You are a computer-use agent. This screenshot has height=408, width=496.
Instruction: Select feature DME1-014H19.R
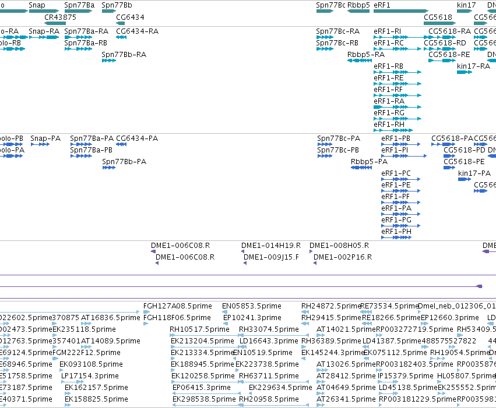(243, 251)
